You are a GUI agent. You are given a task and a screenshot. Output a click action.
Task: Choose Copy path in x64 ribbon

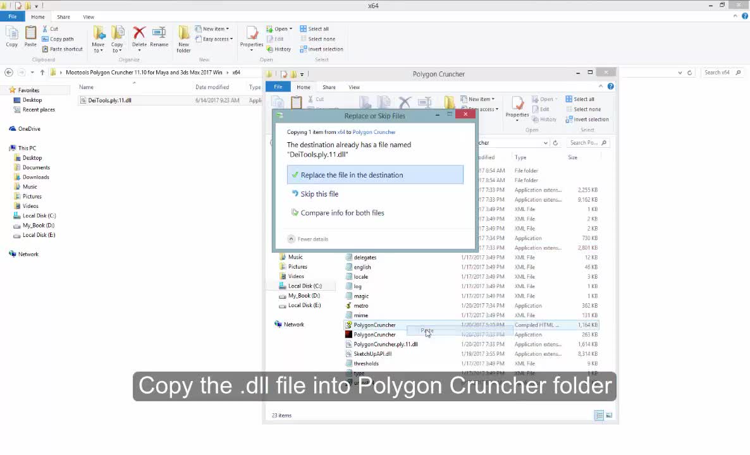pyautogui.click(x=58, y=39)
